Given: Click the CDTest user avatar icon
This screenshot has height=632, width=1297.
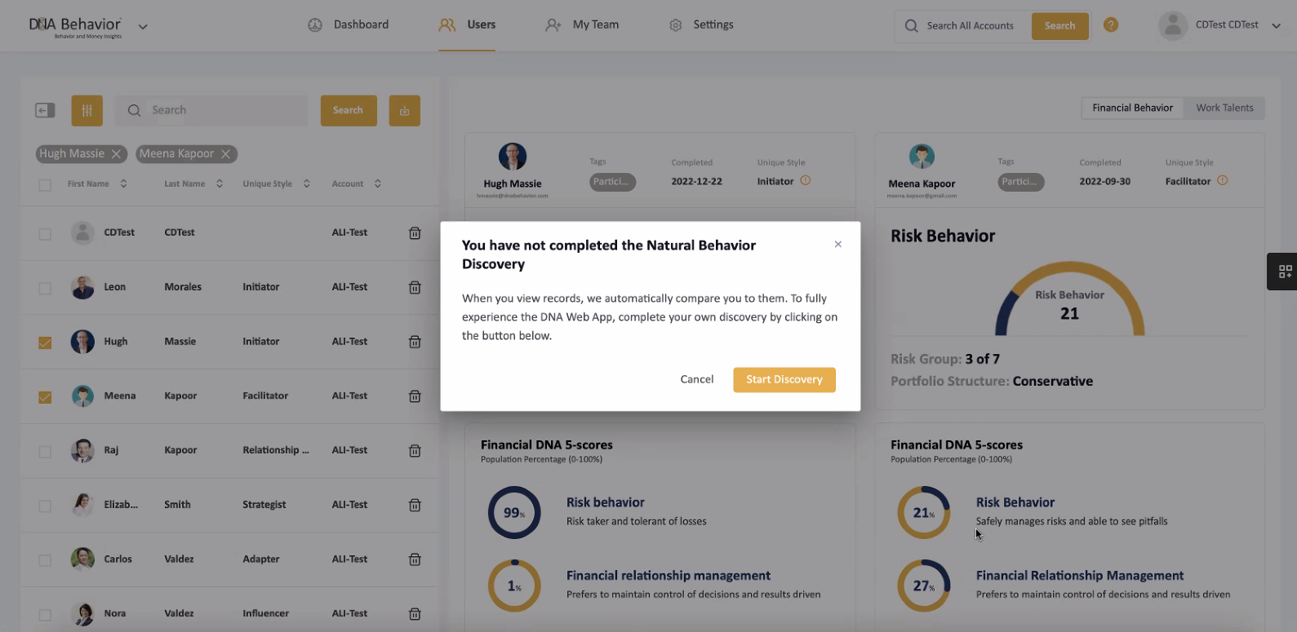Looking at the screenshot, I should click(1173, 25).
